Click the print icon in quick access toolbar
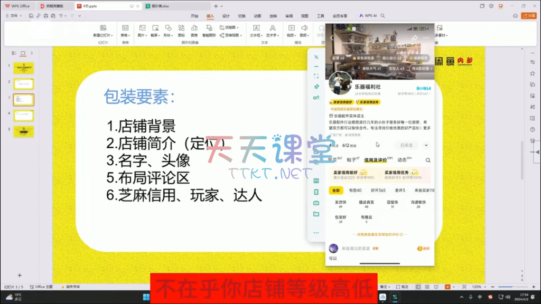Screen dimensions: 541x304 pos(46,16)
